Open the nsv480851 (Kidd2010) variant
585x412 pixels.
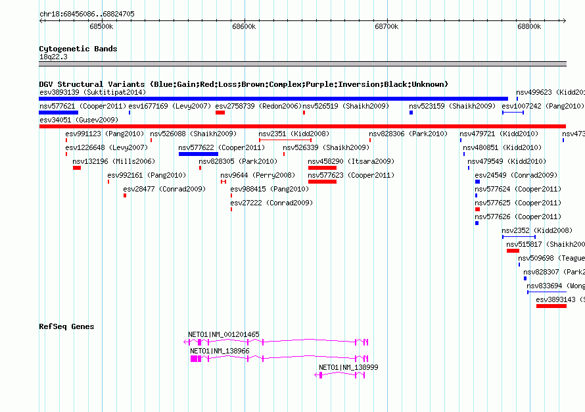coord(502,147)
